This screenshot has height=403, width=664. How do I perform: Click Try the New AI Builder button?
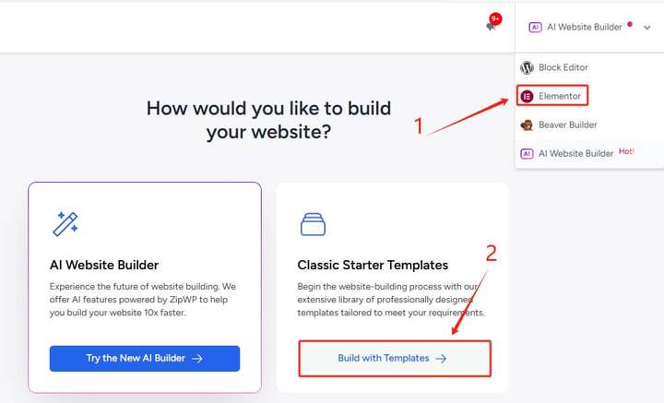click(145, 359)
